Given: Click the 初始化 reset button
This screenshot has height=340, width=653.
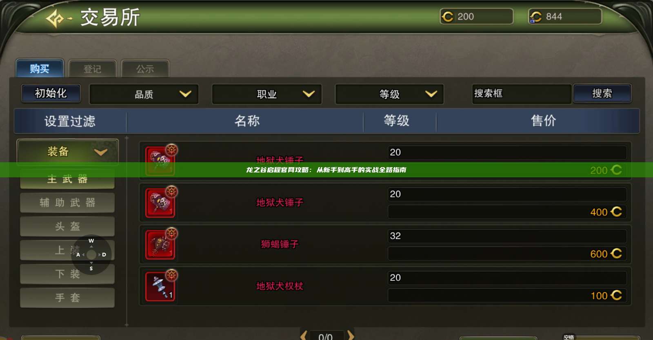Looking at the screenshot, I should [51, 93].
